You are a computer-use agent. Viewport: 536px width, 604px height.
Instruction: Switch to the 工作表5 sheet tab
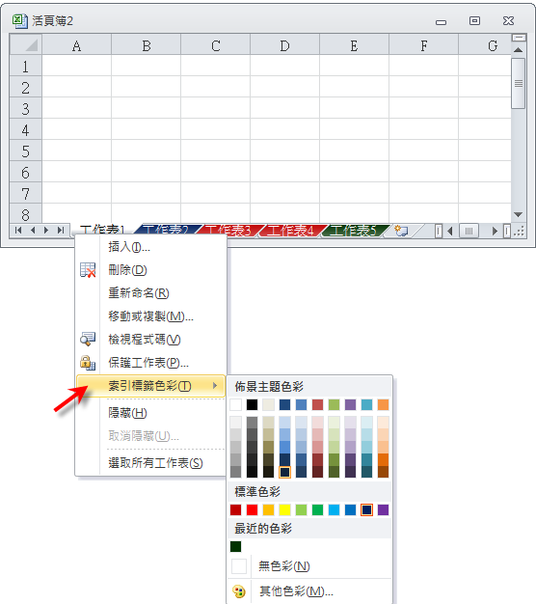coord(353,231)
